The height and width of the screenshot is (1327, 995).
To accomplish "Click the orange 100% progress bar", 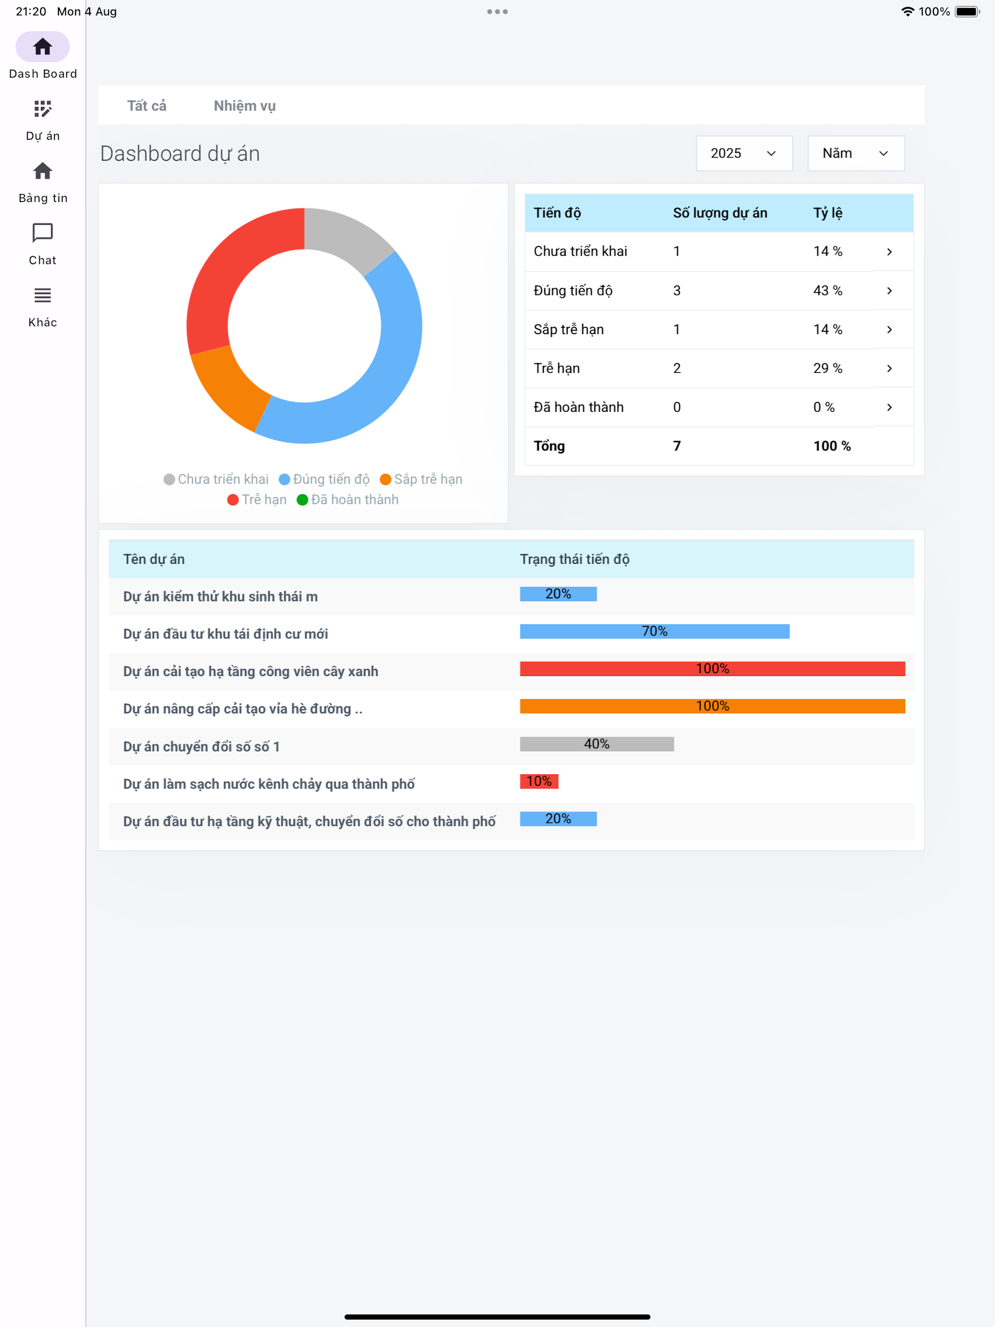I will point(713,706).
